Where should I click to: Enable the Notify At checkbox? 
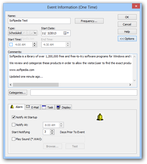pos(13,125)
